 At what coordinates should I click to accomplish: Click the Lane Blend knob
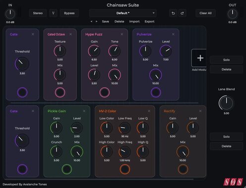[226, 103]
